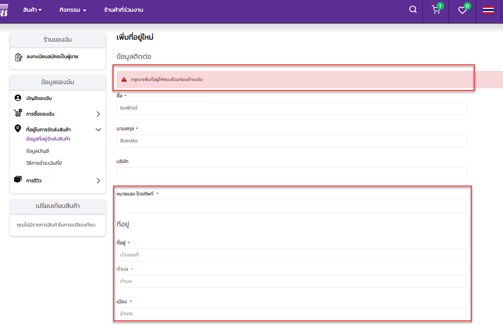
Task: Open the wishlist heart icon
Action: pos(462,10)
